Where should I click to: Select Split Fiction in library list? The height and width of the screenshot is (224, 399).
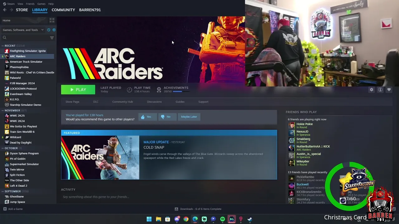tap(17, 175)
